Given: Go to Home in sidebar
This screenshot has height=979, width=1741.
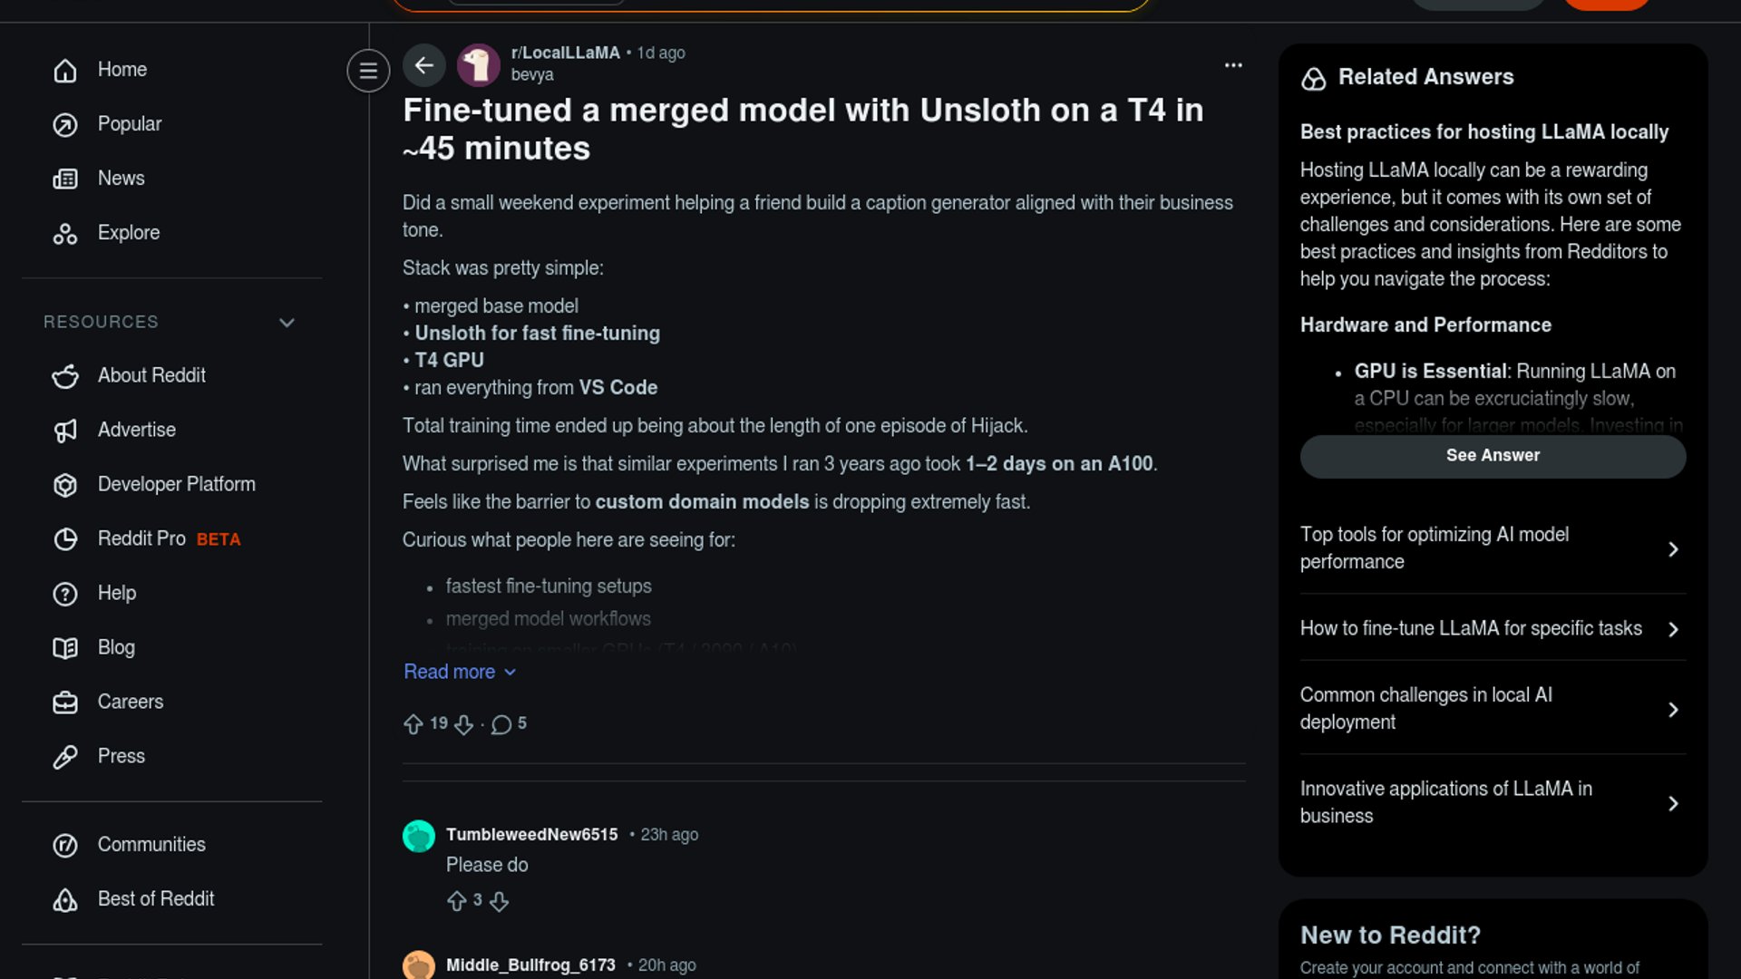Looking at the screenshot, I should [122, 70].
